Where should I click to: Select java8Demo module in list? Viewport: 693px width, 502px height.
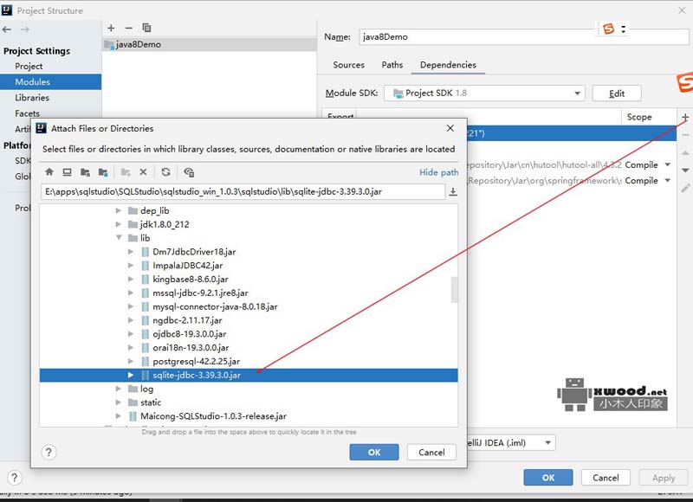209,44
